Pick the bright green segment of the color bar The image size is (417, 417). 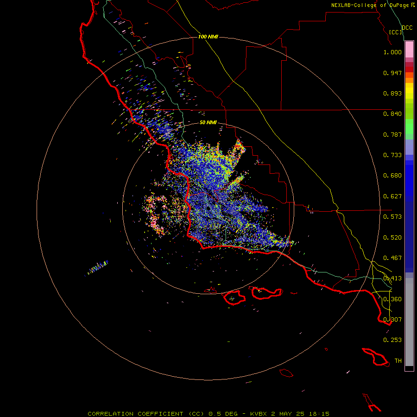coord(409,126)
